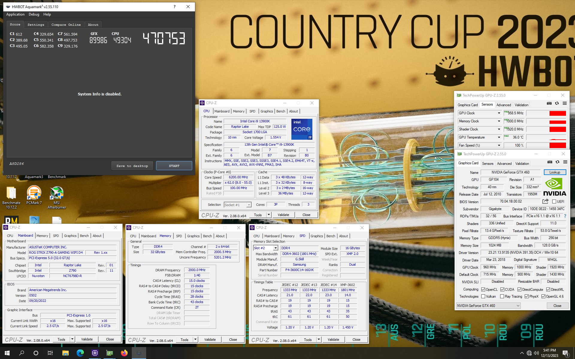Image resolution: width=575 pixels, height=359 pixels.
Task: Open MSI Afterburner desktop shortcut
Action: point(57,197)
